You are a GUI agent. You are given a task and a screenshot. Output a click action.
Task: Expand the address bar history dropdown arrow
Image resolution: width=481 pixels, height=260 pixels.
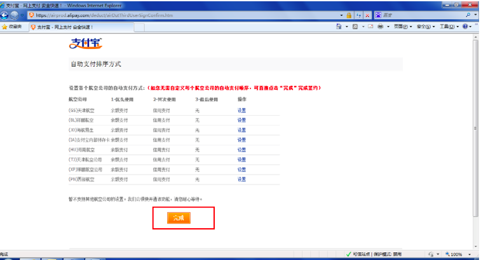point(341,15)
